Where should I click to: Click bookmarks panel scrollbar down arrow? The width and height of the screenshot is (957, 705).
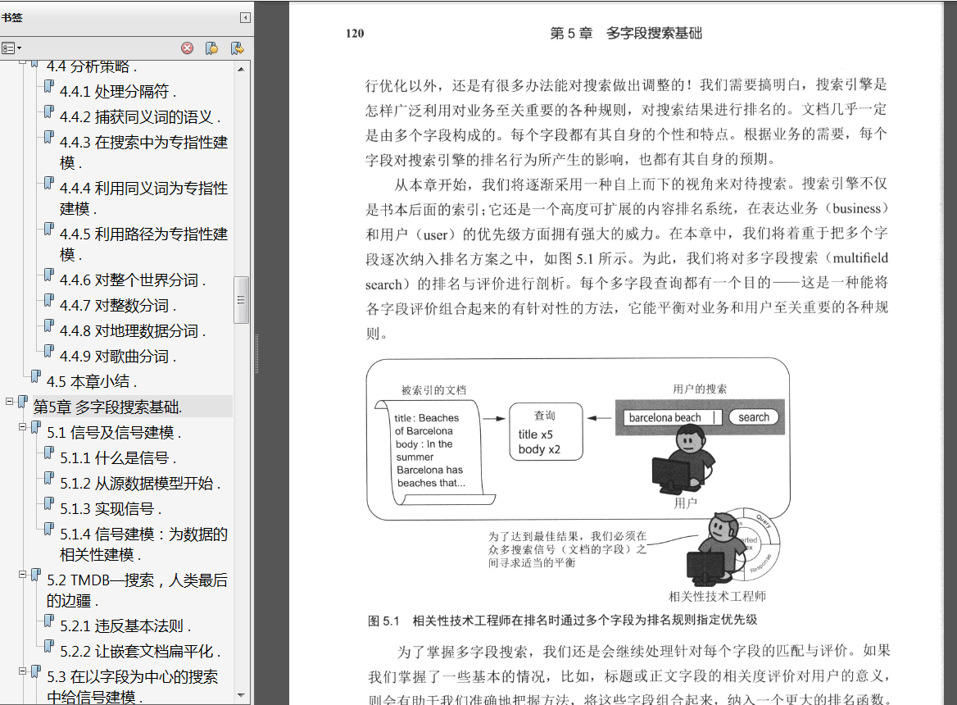[241, 695]
